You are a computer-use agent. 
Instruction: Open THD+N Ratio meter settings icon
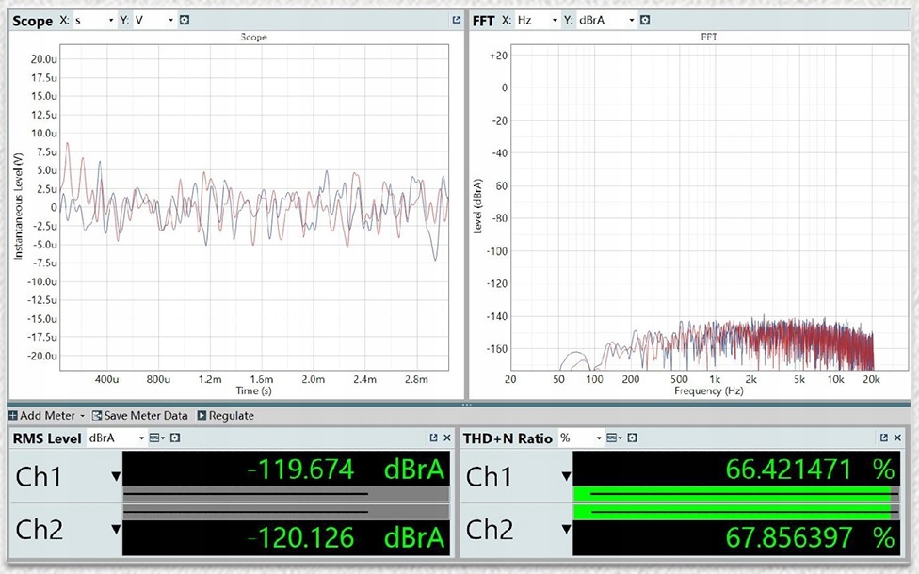click(x=630, y=438)
